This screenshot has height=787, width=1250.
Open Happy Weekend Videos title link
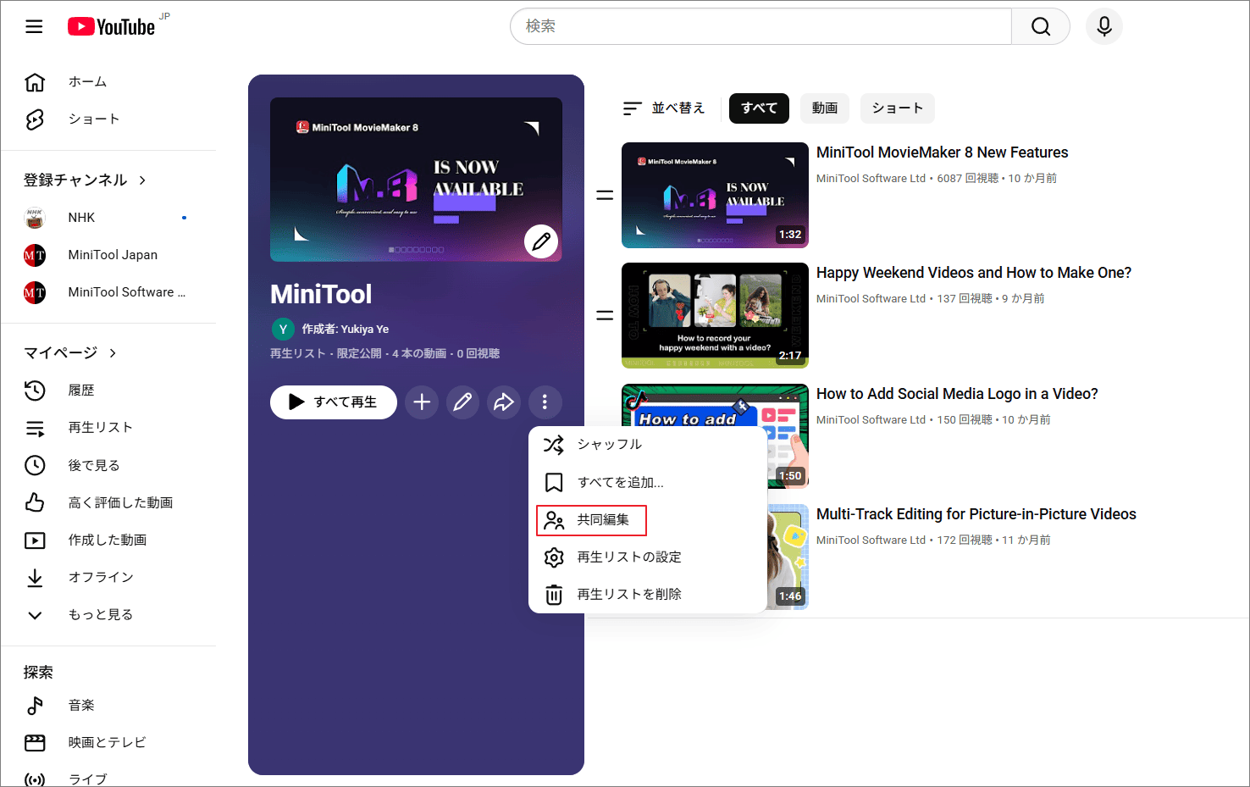click(974, 273)
